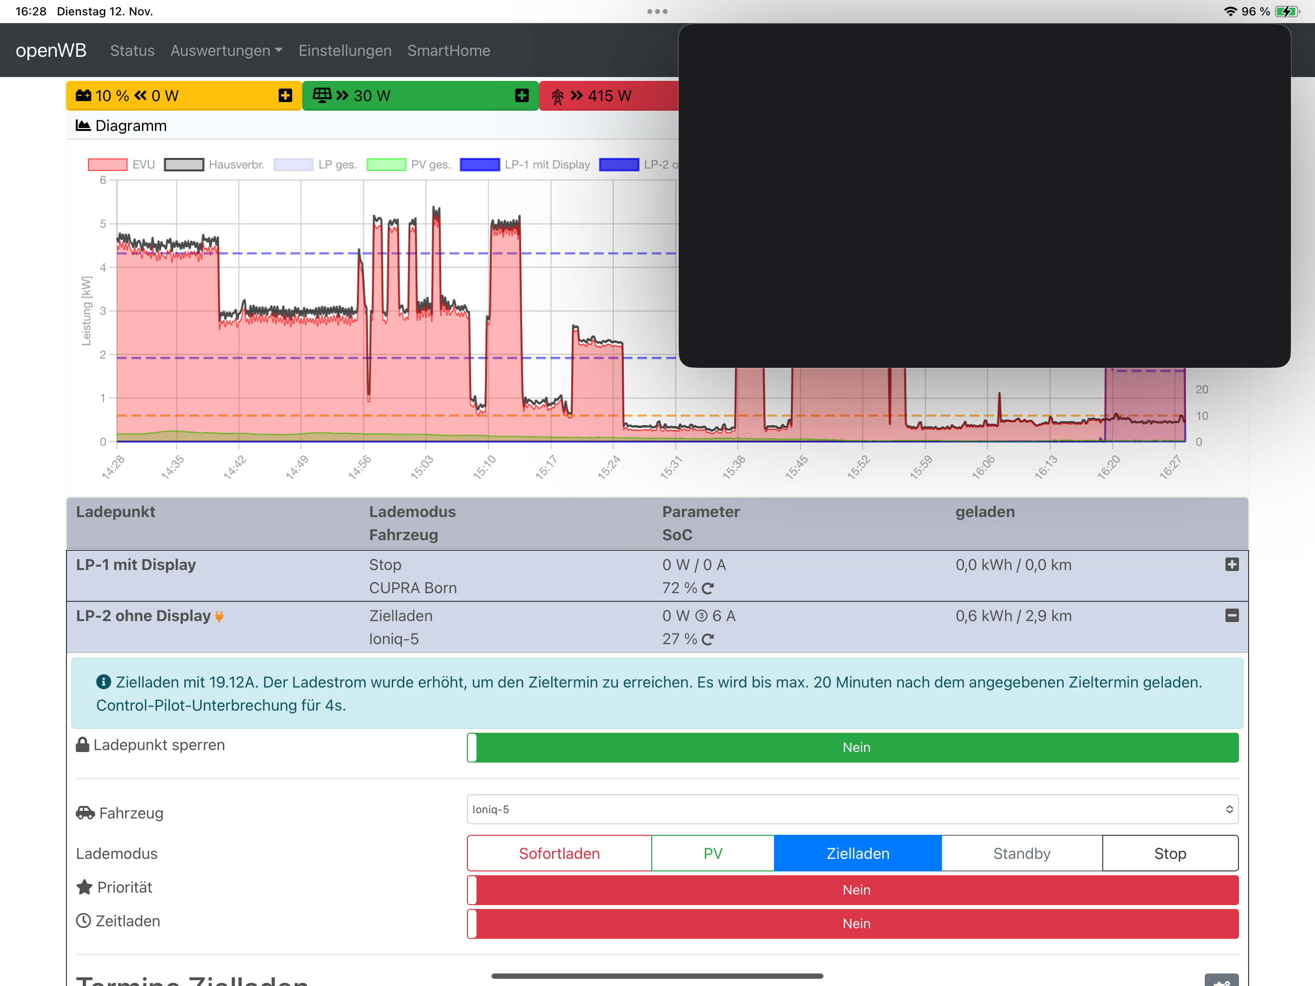Refresh the CUPRA Born SoC reload icon
This screenshot has height=986, width=1315.
708,588
